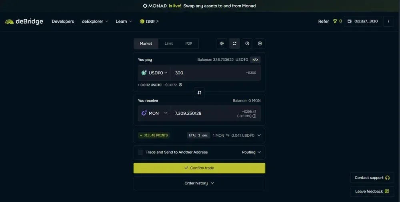The image size is (400, 202).
Task: Click the +313.48 POINTS badge
Action: [154, 136]
